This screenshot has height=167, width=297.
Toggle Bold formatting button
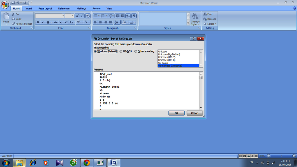click(x=38, y=22)
